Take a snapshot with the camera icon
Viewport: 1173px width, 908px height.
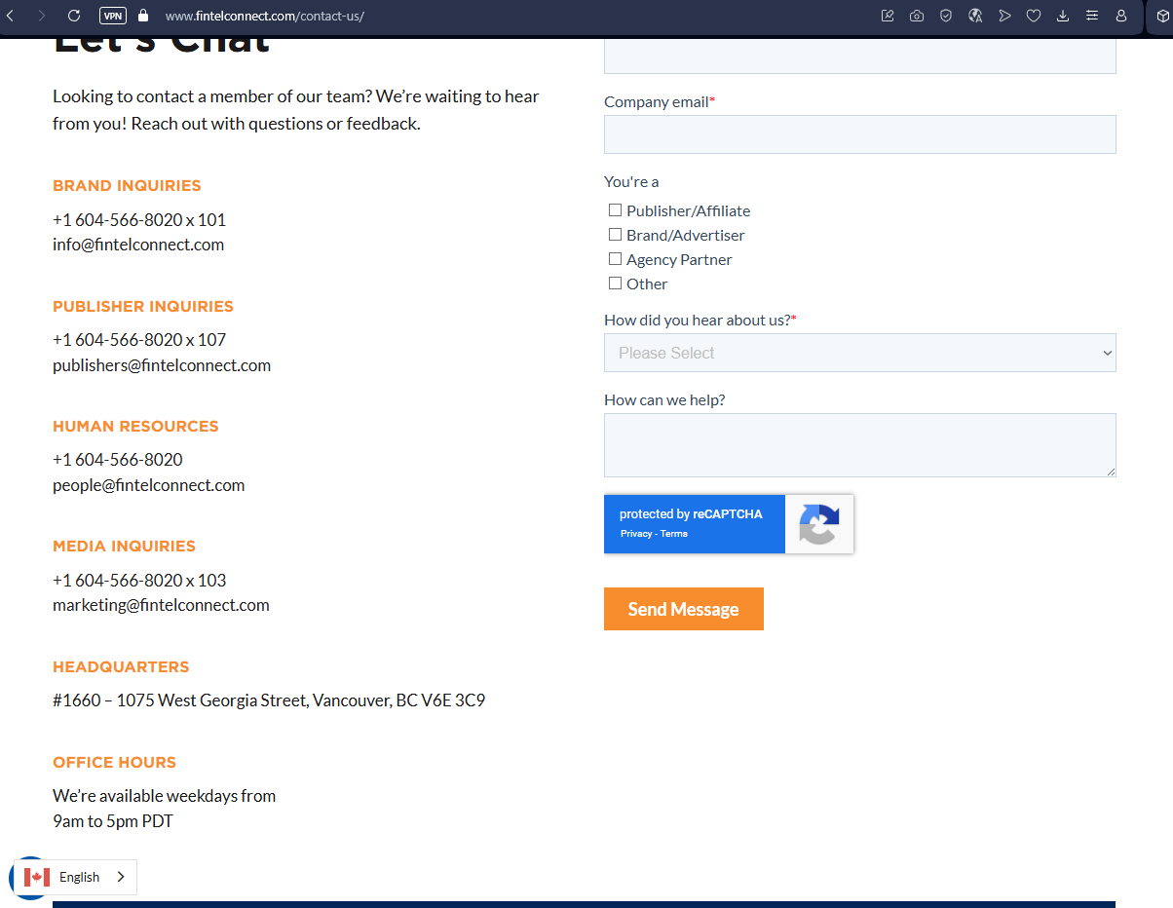917,16
